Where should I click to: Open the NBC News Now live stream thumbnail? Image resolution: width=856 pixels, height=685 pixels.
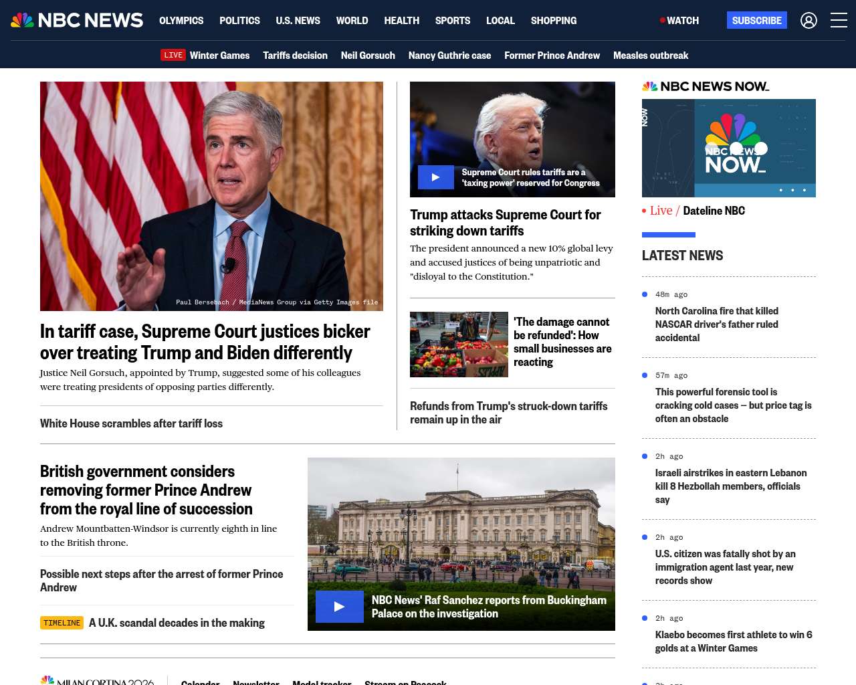click(x=728, y=148)
